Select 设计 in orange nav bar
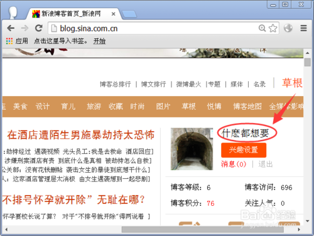Image resolution: width=314 pixels, height=236 pixels. coord(43,107)
